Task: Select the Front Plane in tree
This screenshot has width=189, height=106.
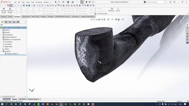Action: point(9,42)
